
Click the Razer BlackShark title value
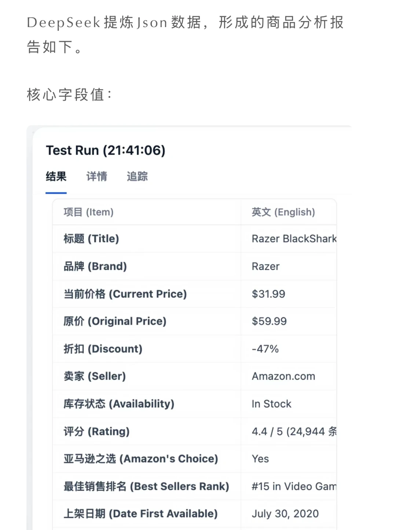(x=294, y=239)
